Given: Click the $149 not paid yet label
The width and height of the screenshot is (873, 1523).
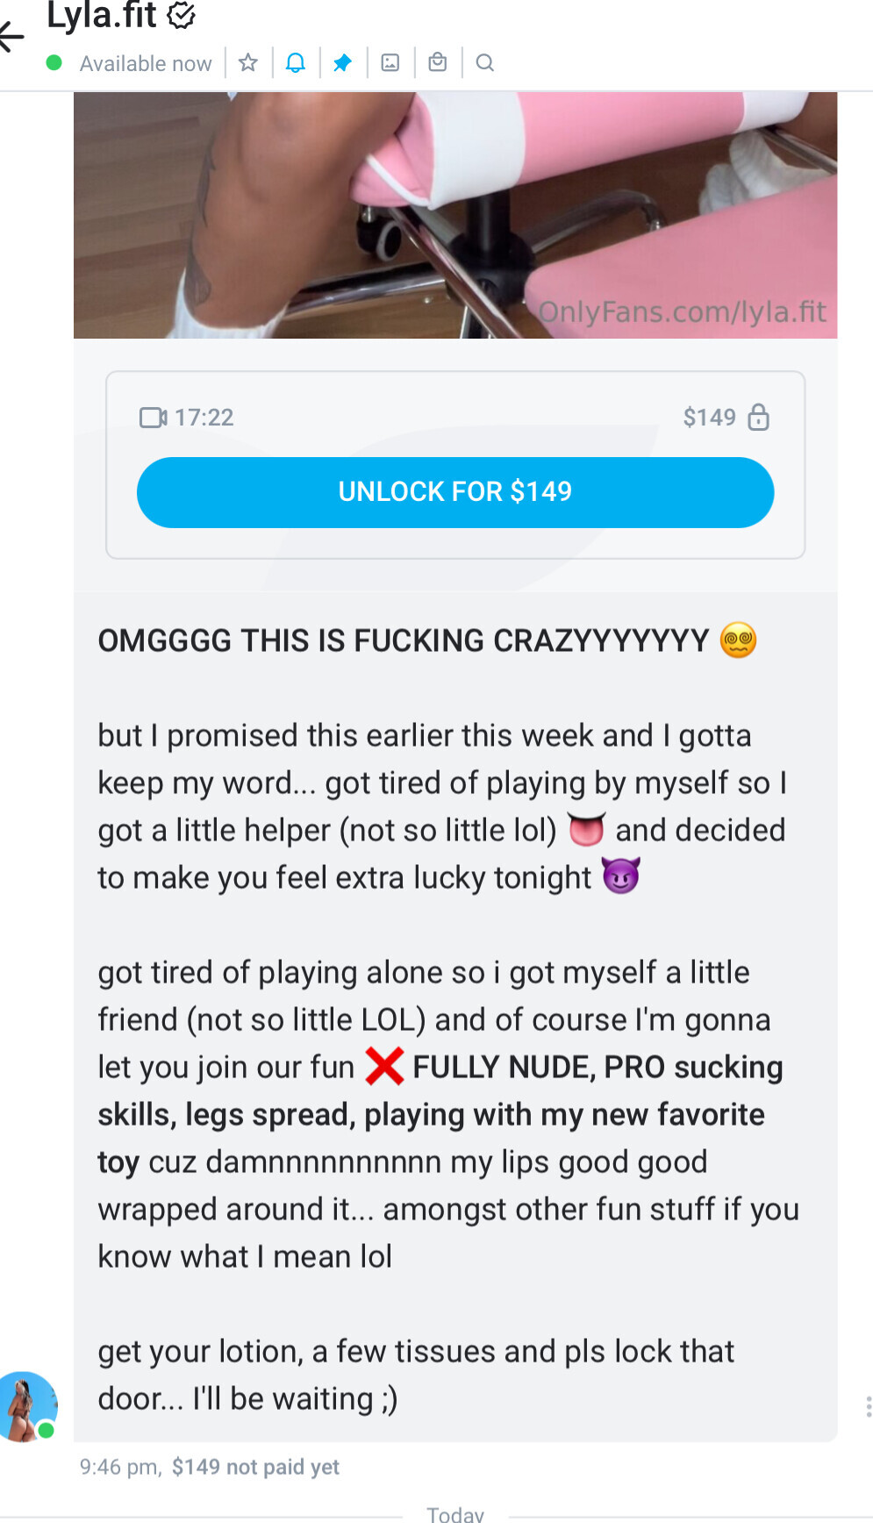Looking at the screenshot, I should tap(255, 1467).
